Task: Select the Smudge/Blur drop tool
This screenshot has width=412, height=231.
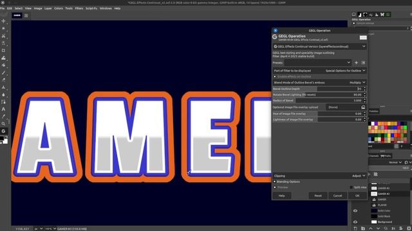Action: click(x=3, y=95)
